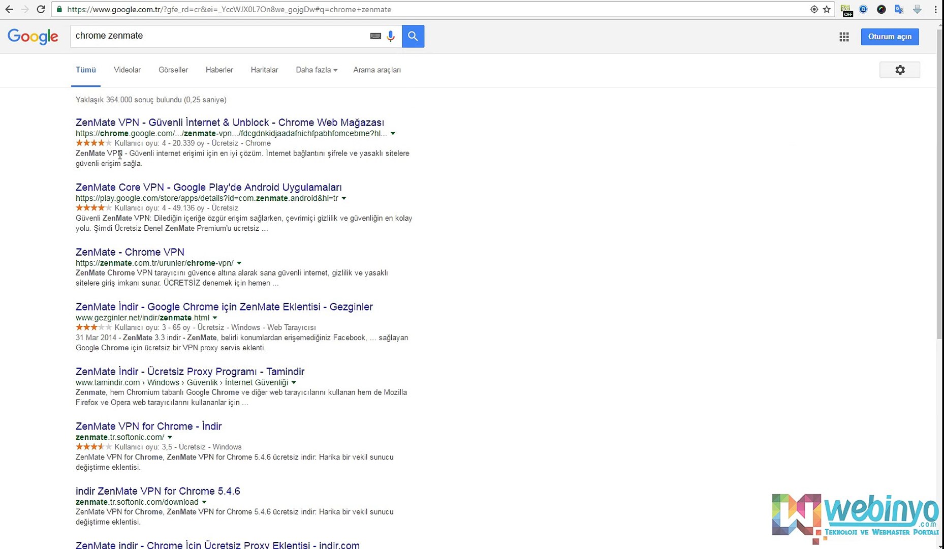
Task: Start voice search with the microphone icon
Action: point(391,36)
